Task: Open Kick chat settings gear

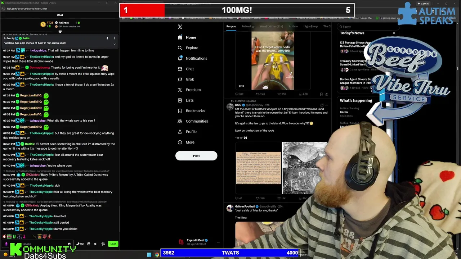Action: point(95,244)
